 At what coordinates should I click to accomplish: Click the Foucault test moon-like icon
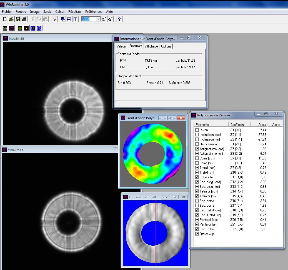coord(33,28)
